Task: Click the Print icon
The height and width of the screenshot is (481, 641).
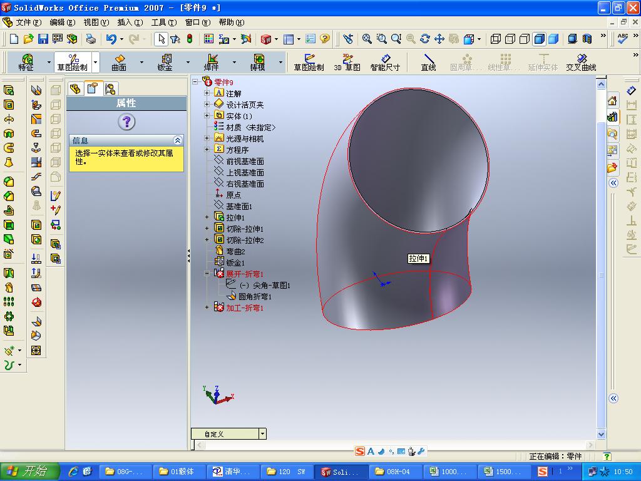Action: tap(91, 39)
